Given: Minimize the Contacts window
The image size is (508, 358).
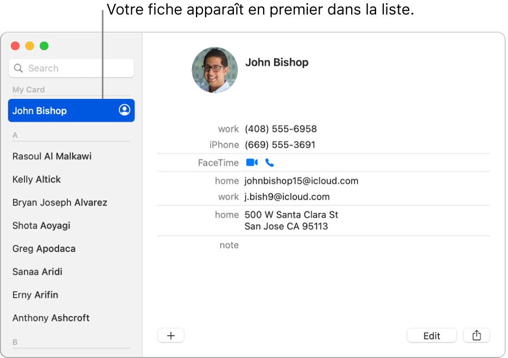Looking at the screenshot, I should (30, 46).
